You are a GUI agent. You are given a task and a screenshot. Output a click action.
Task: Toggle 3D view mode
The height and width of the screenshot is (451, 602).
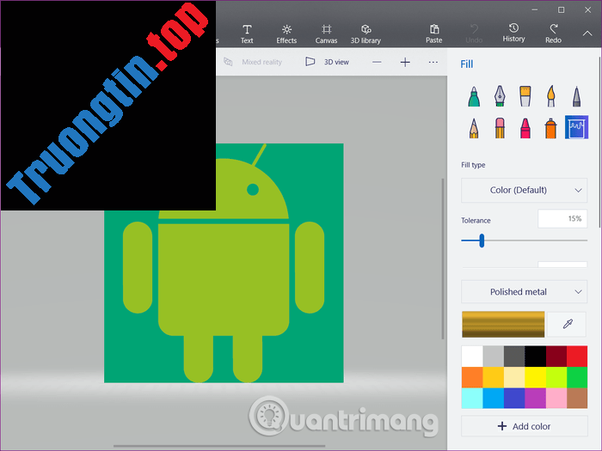click(x=327, y=62)
